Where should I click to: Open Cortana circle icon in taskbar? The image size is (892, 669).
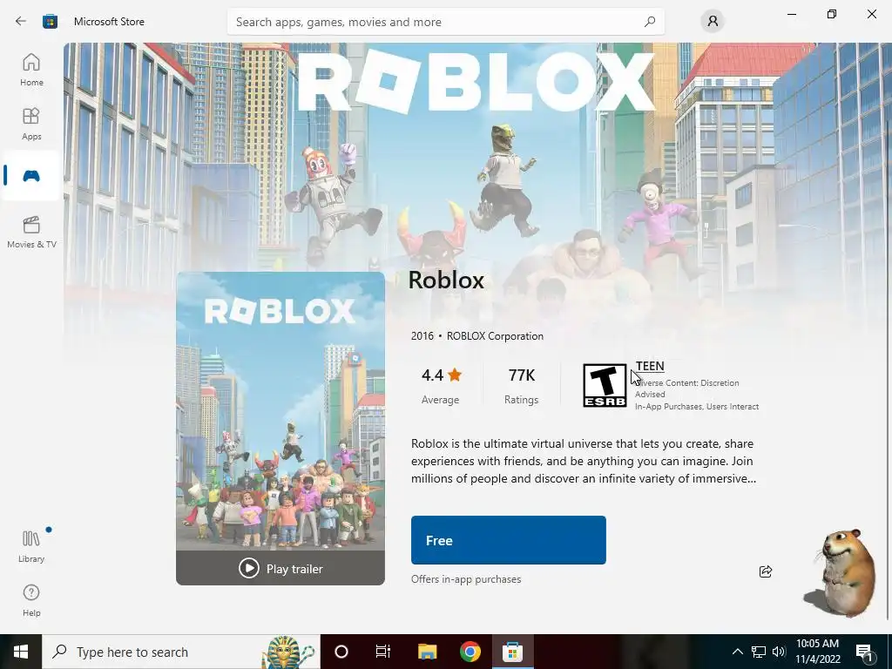click(x=341, y=652)
